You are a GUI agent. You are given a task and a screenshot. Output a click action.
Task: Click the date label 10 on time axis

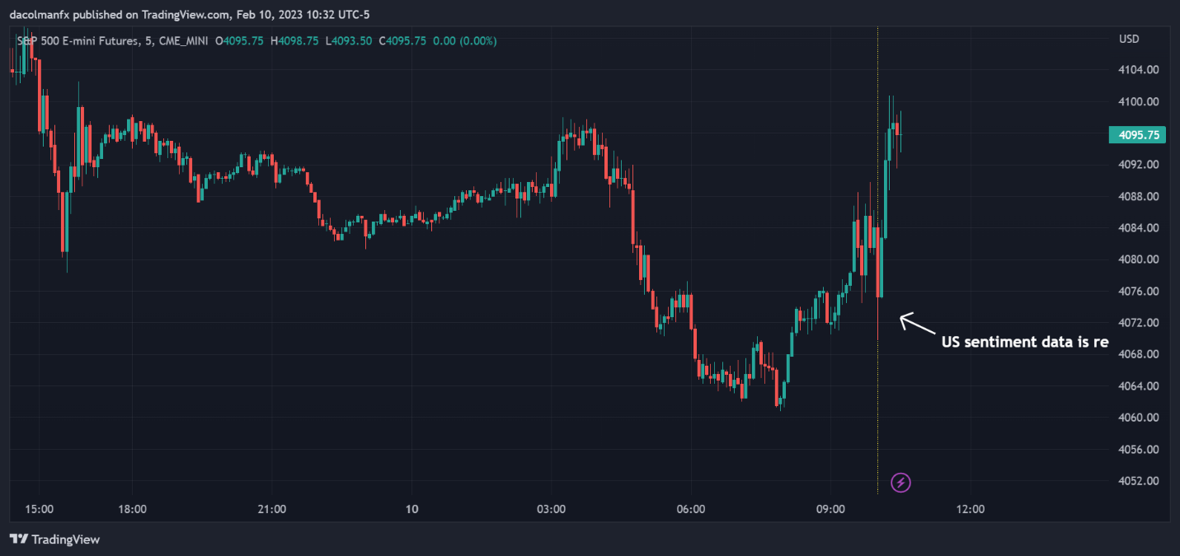coord(412,509)
